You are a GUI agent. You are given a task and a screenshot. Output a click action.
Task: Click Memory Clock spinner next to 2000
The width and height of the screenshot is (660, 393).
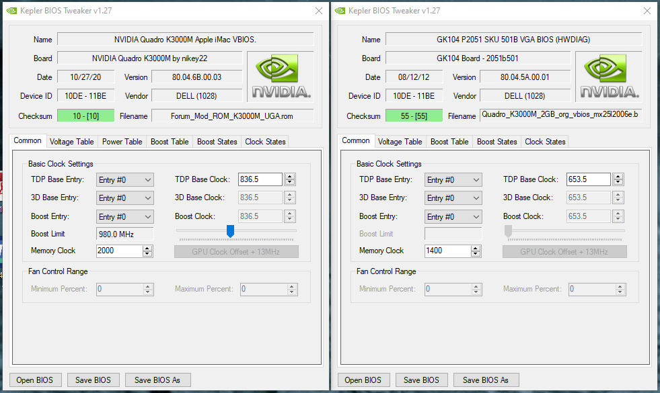click(x=147, y=251)
